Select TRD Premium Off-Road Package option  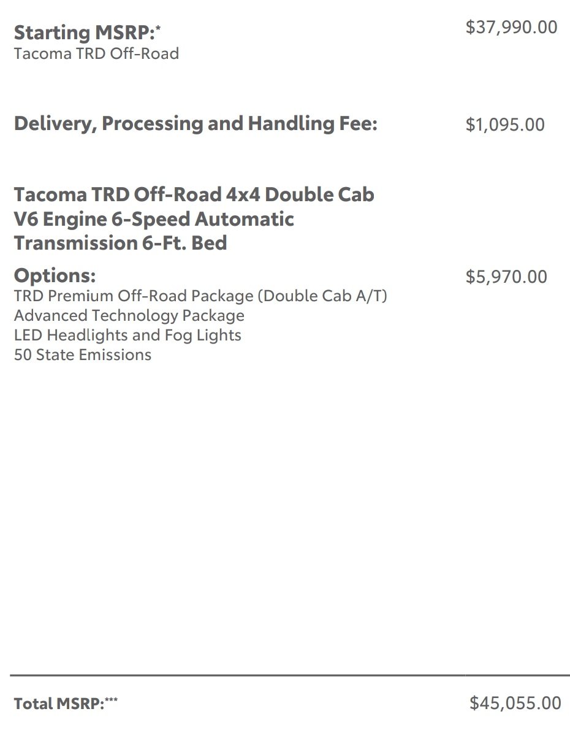(200, 296)
